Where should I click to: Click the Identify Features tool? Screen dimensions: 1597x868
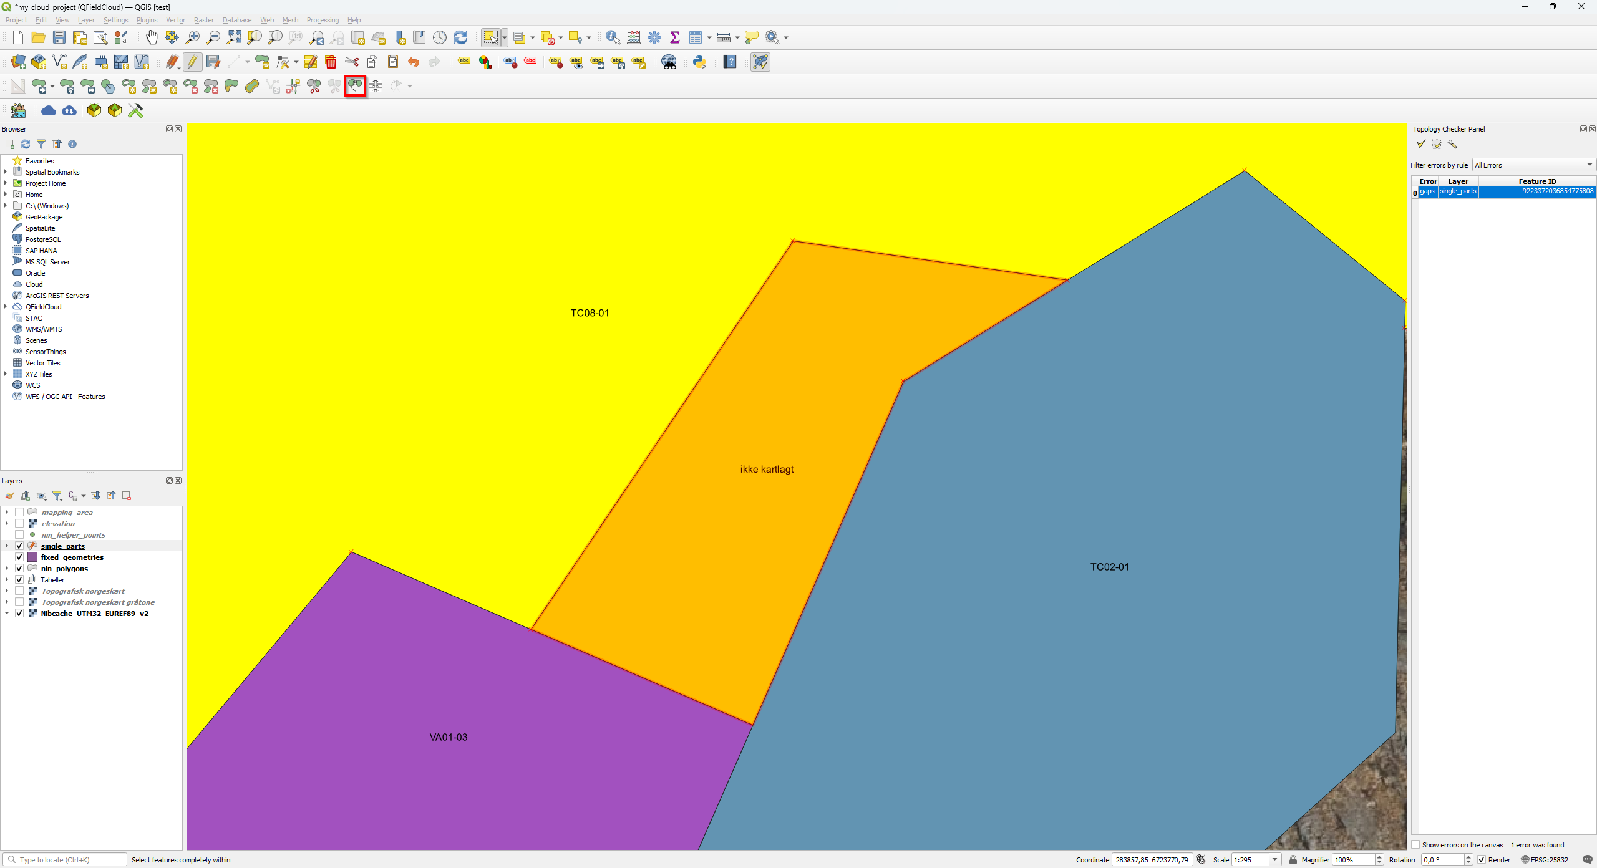[x=613, y=37]
